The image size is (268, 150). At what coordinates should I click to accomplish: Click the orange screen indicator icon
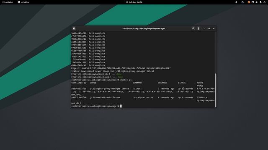[x=249, y=2]
